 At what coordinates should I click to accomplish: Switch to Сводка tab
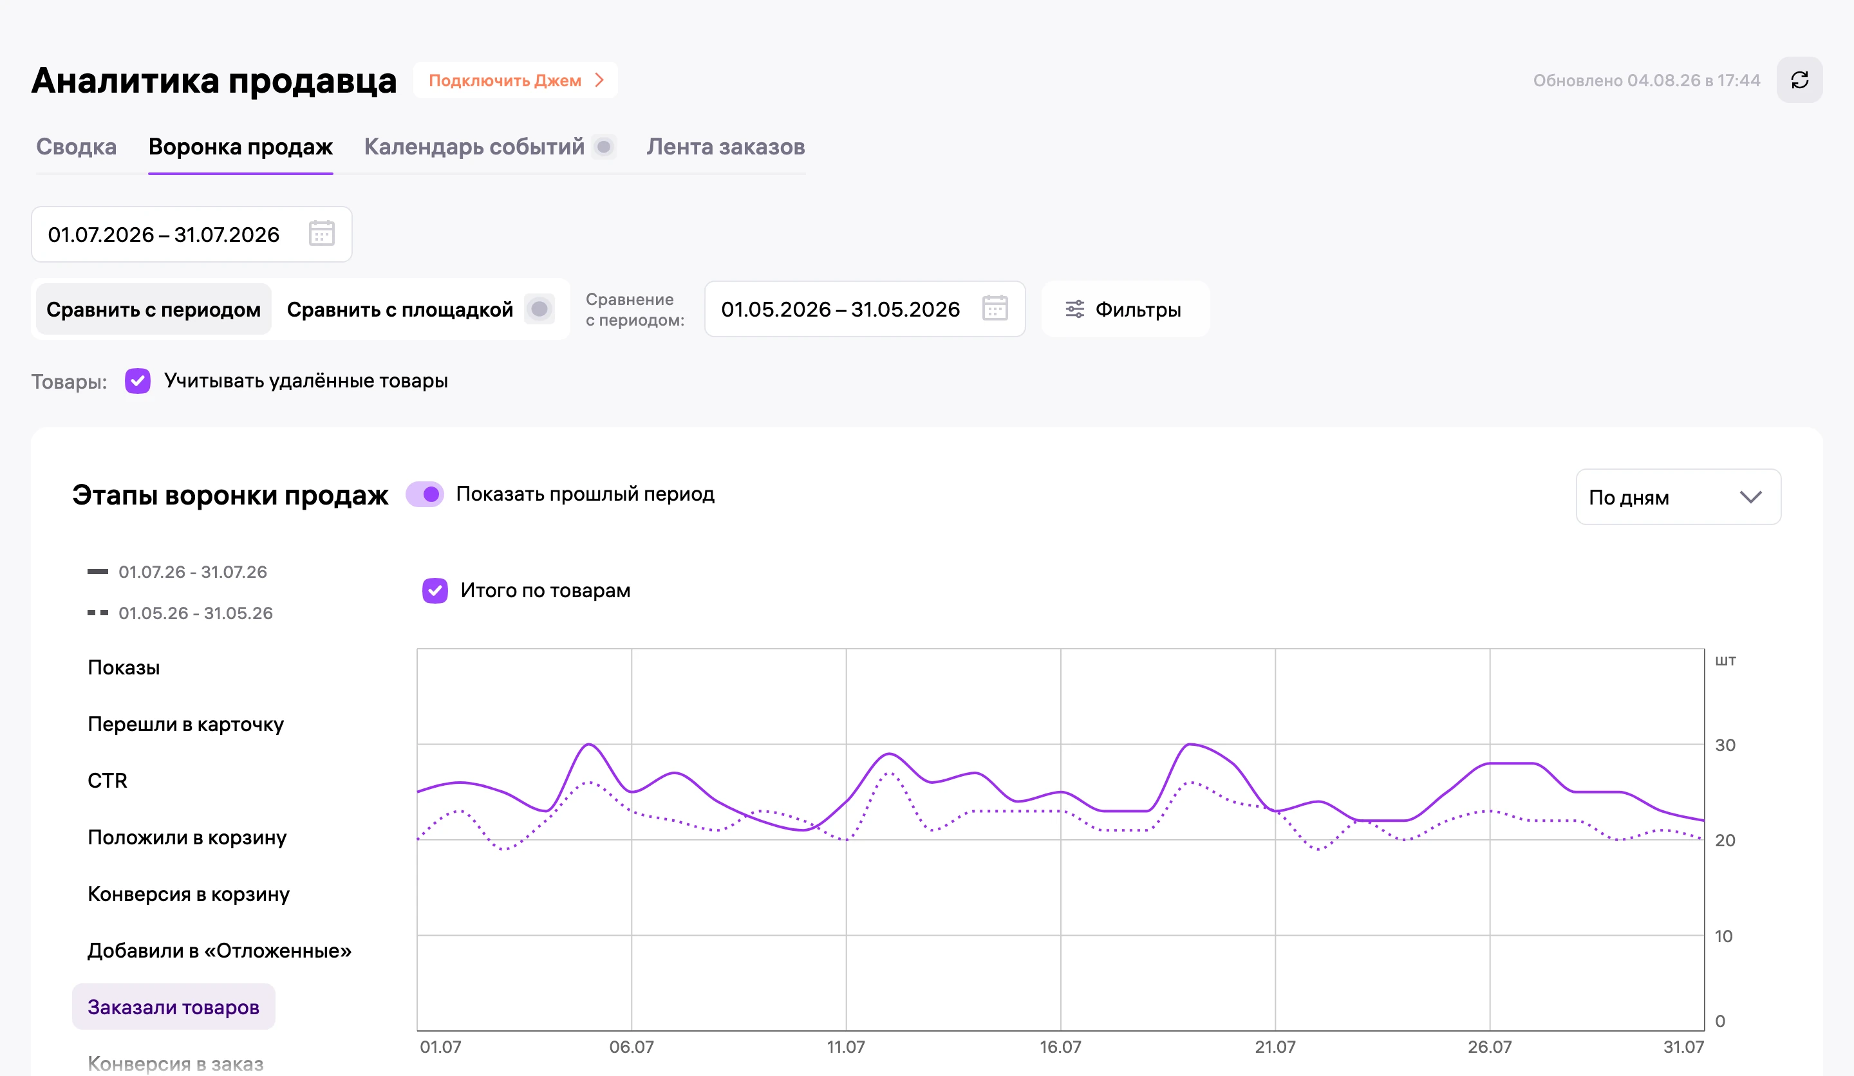coord(77,146)
